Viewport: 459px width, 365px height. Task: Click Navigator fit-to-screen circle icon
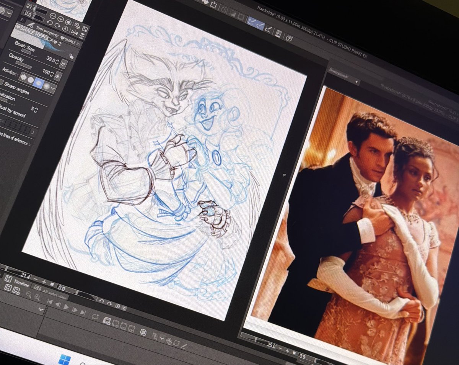tap(68, 22)
